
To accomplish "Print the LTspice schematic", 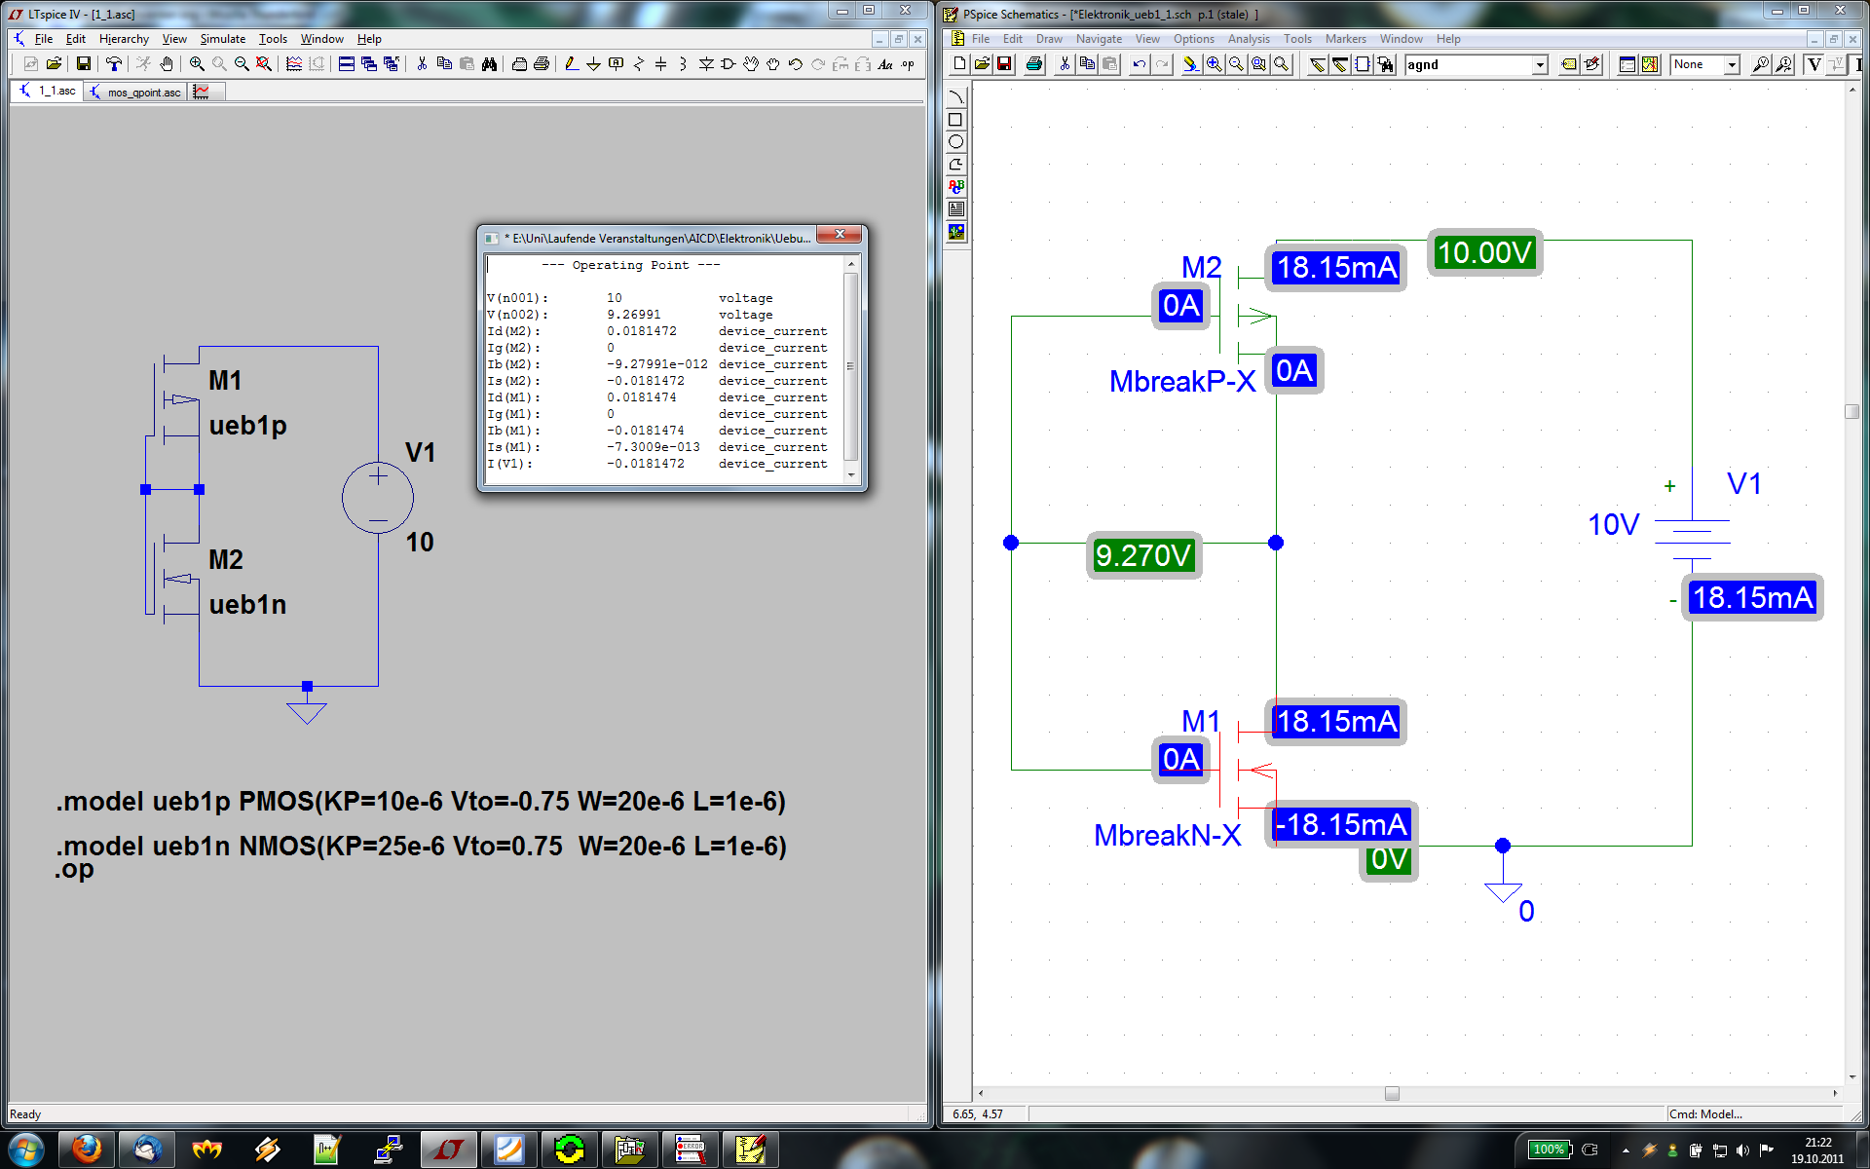I will tap(542, 63).
